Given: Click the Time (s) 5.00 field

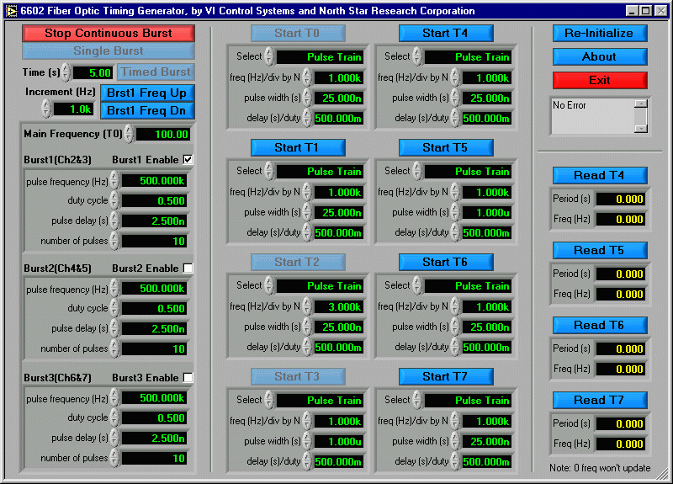Looking at the screenshot, I should [93, 72].
